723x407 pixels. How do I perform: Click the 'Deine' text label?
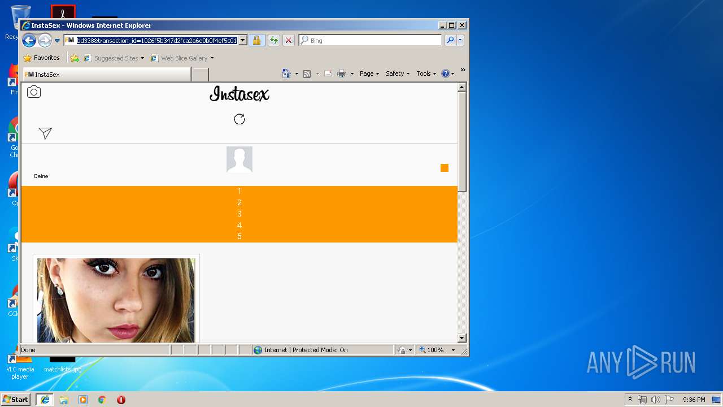(x=41, y=176)
